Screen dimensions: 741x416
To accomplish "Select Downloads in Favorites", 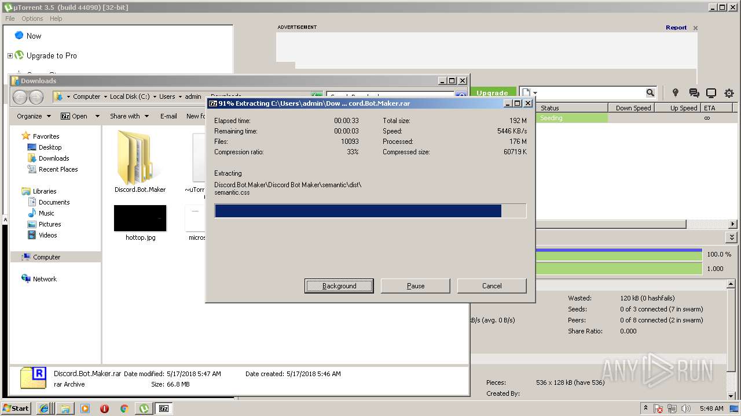I will (x=53, y=158).
